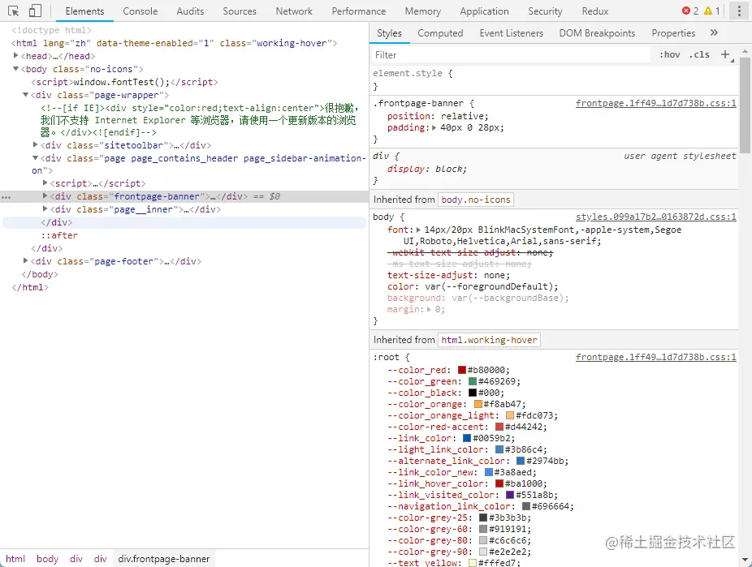Viewport: 752px width, 567px height.
Task: Collapse the page-wrapper div node
Action: [x=25, y=95]
